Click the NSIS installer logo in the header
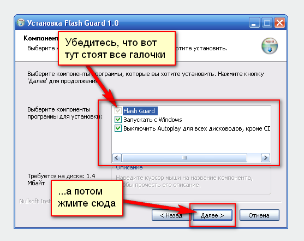Screen dimensions: 304x241 [x=270, y=46]
